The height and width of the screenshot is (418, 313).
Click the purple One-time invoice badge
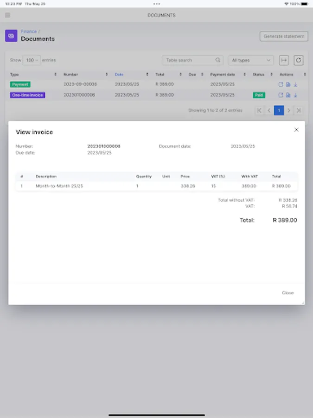tap(27, 95)
